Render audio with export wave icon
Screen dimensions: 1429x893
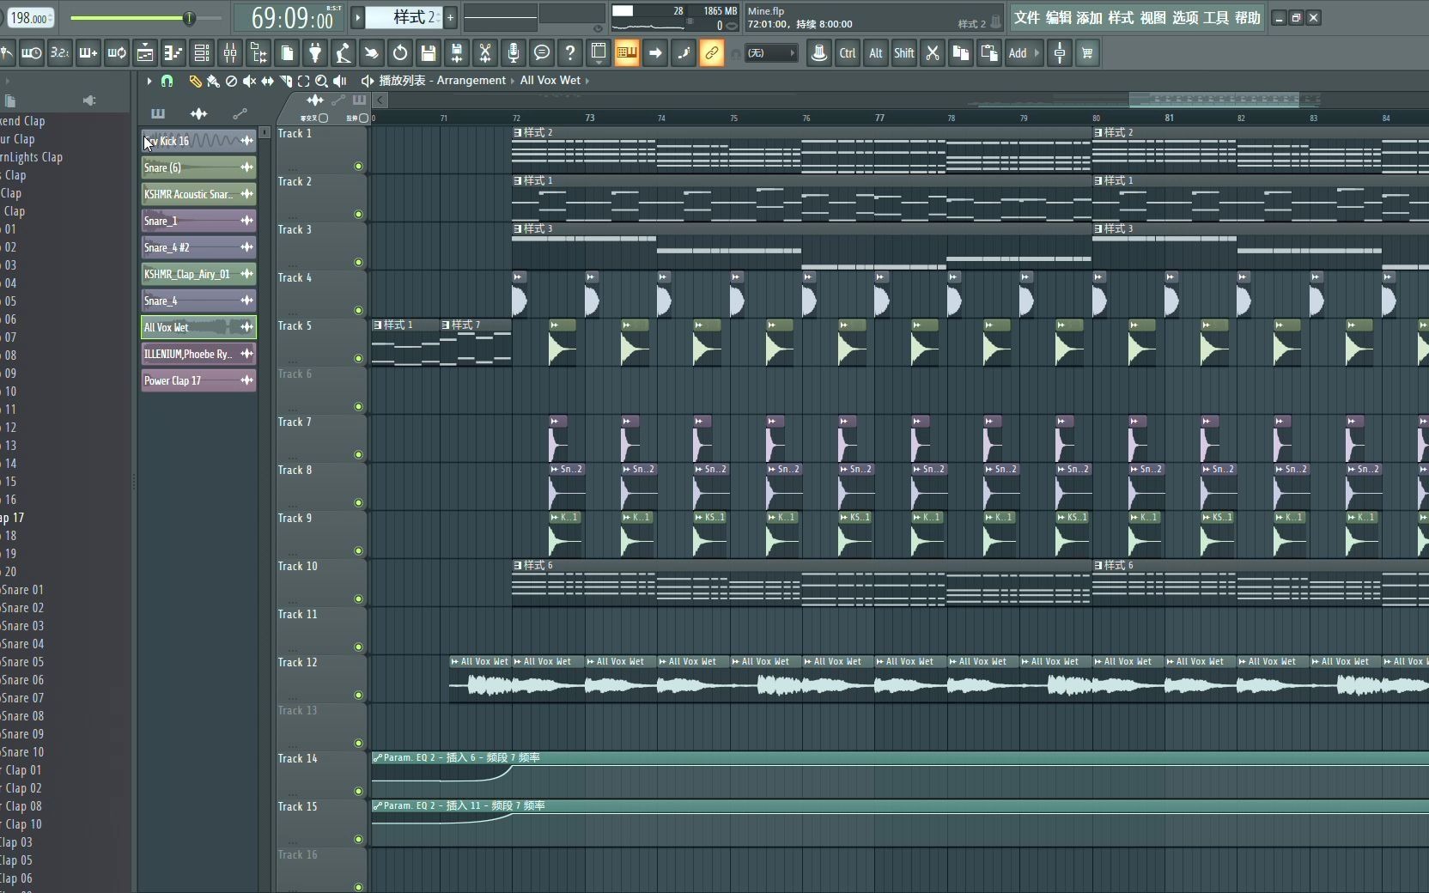457,53
